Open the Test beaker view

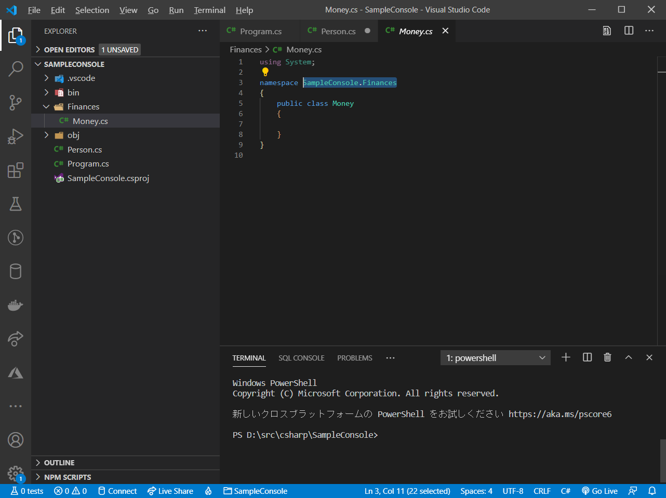pos(16,204)
